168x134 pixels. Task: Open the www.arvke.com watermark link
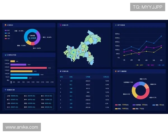(x=22, y=127)
